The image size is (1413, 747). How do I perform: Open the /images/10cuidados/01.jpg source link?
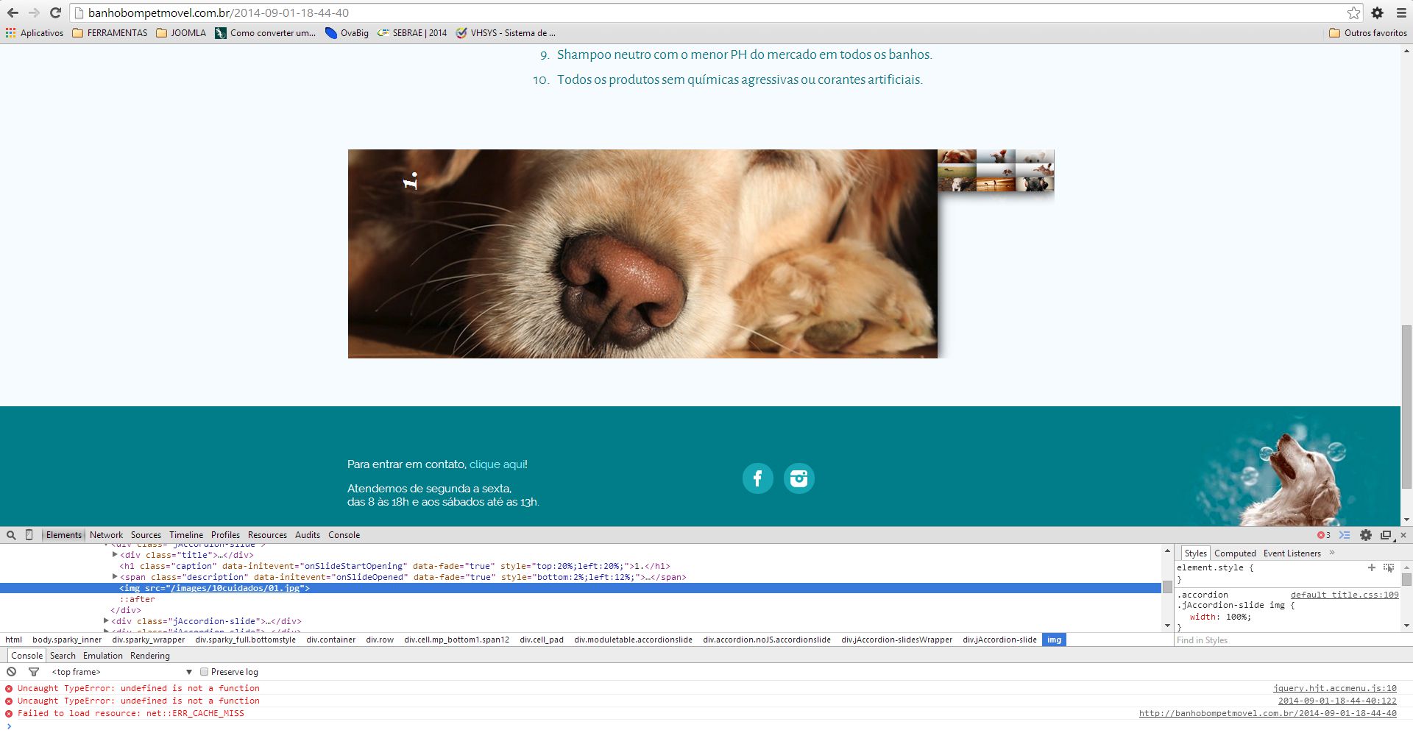pos(235,588)
